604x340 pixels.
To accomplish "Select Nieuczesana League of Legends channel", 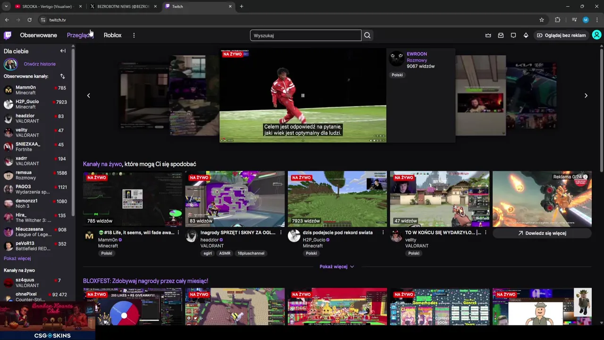I will (x=36, y=231).
